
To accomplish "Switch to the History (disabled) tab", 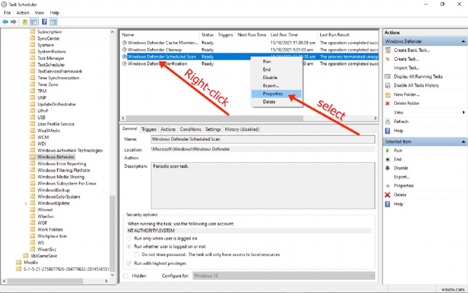I will tap(242, 130).
